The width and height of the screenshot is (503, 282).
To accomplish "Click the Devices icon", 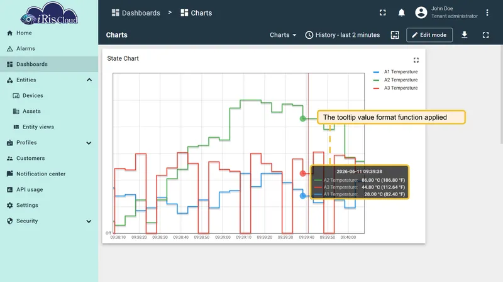I will pos(16,96).
